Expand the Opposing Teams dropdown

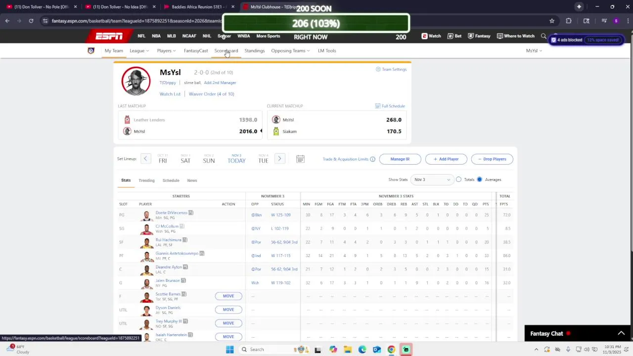(x=290, y=50)
